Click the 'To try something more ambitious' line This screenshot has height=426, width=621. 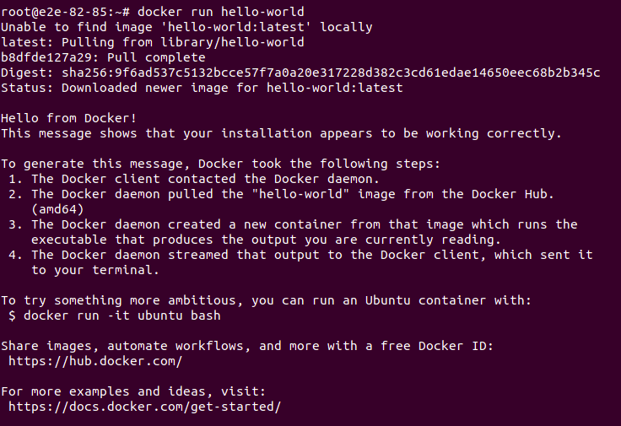(266, 301)
